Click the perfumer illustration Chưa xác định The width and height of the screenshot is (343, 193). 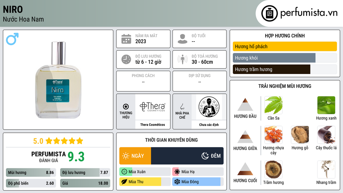click(x=209, y=107)
